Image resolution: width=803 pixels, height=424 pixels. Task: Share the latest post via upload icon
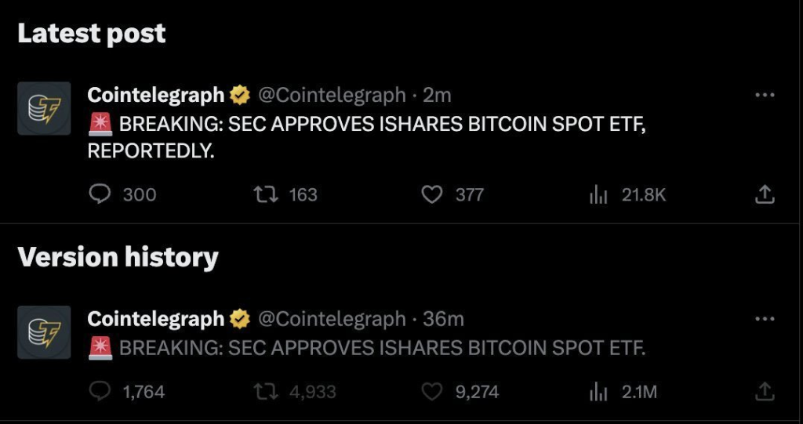(765, 194)
